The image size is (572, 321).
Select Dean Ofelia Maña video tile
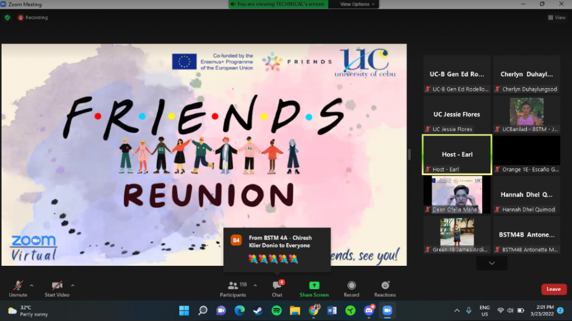[x=457, y=194]
